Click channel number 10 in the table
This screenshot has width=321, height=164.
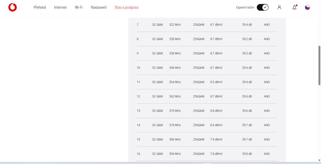138,68
